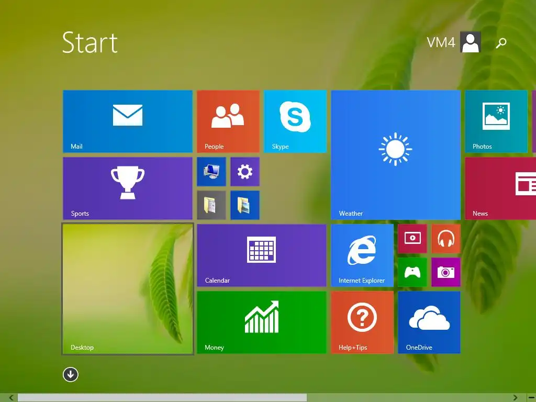The image size is (536, 402).
Task: Open the Photos tile
Action: click(496, 121)
